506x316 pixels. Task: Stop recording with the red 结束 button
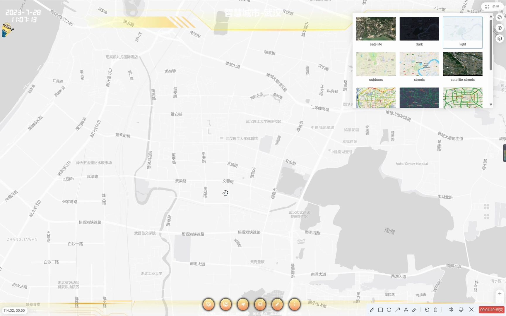tap(491, 310)
